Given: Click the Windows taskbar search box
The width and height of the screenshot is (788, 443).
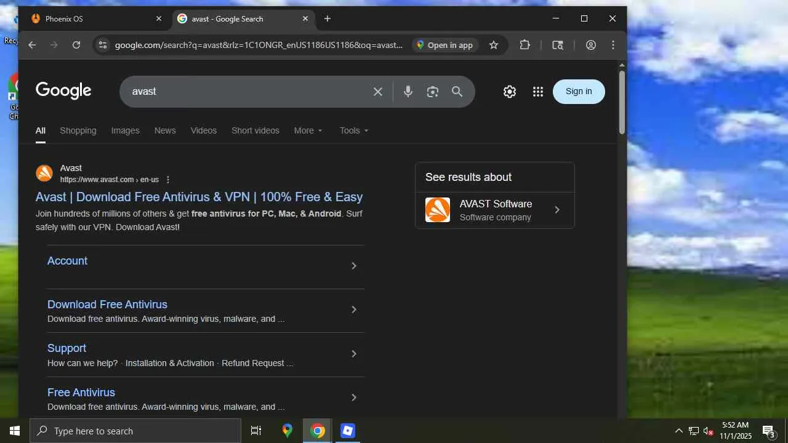Looking at the screenshot, I should click(135, 431).
